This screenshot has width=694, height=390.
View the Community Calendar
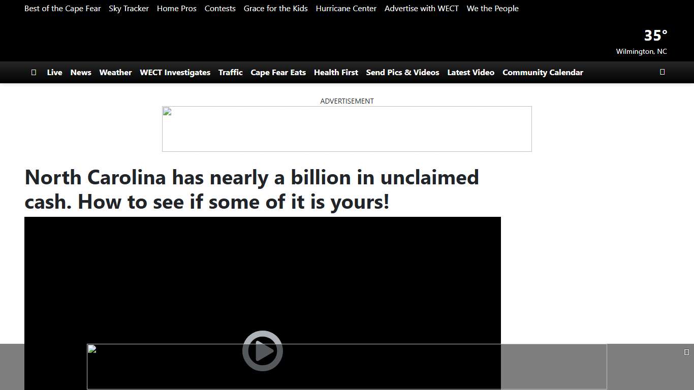(543, 72)
